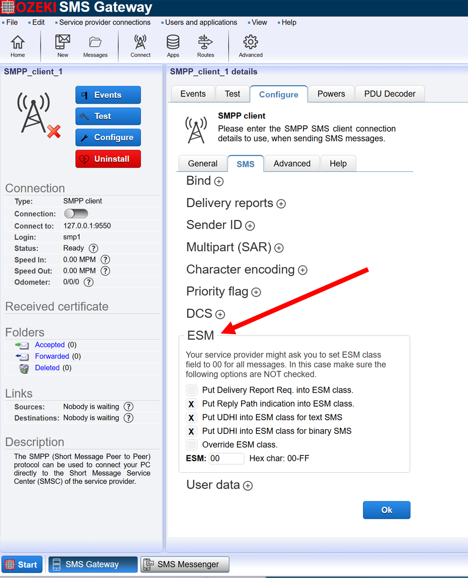Uncheck Put UDHI into ESM class for text SMS
Image resolution: width=468 pixels, height=578 pixels.
pos(191,417)
